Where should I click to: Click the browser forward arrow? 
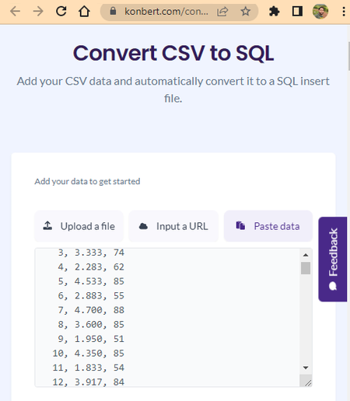click(38, 12)
